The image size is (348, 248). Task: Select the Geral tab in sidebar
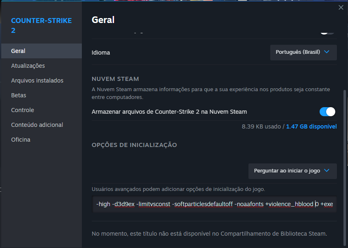(x=19, y=51)
